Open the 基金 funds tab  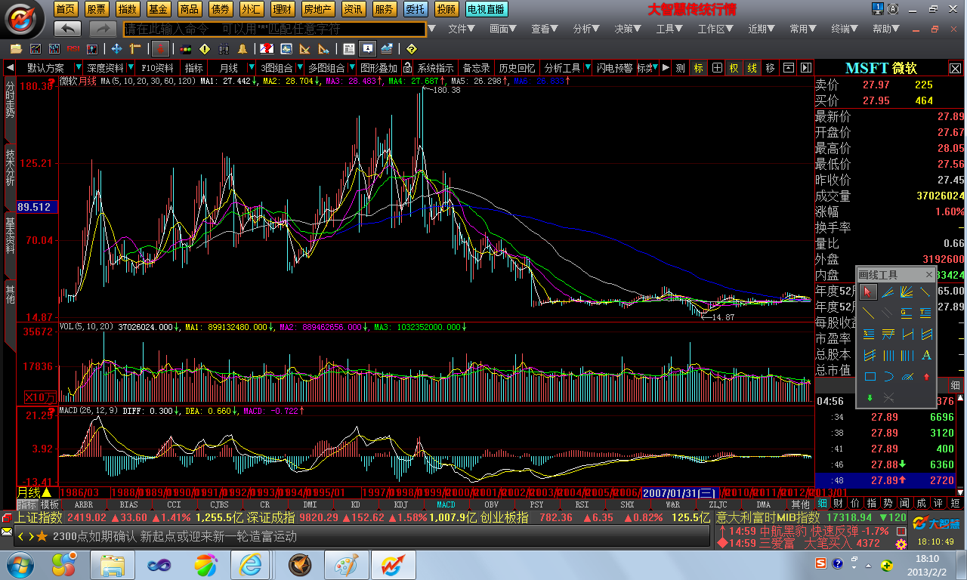point(158,9)
